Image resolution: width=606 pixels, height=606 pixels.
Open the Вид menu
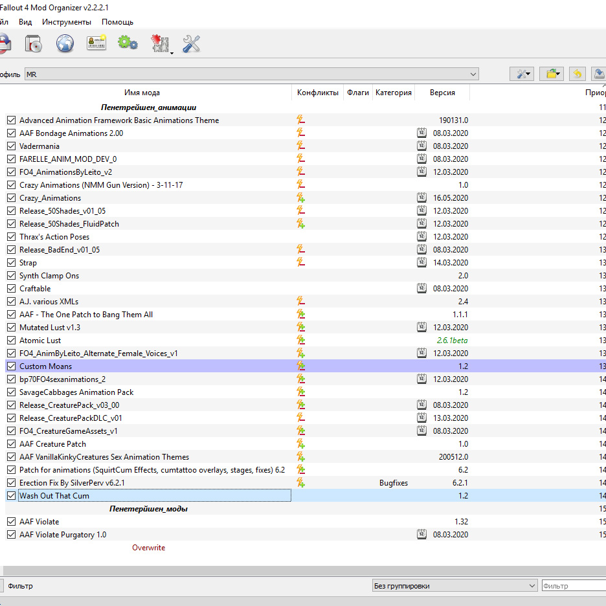[x=25, y=22]
